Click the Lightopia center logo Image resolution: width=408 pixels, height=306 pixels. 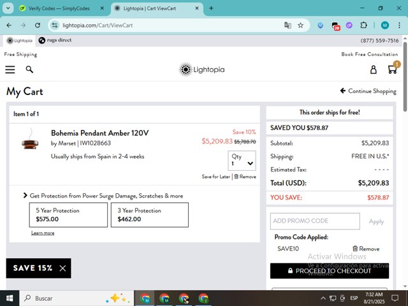(x=201, y=69)
